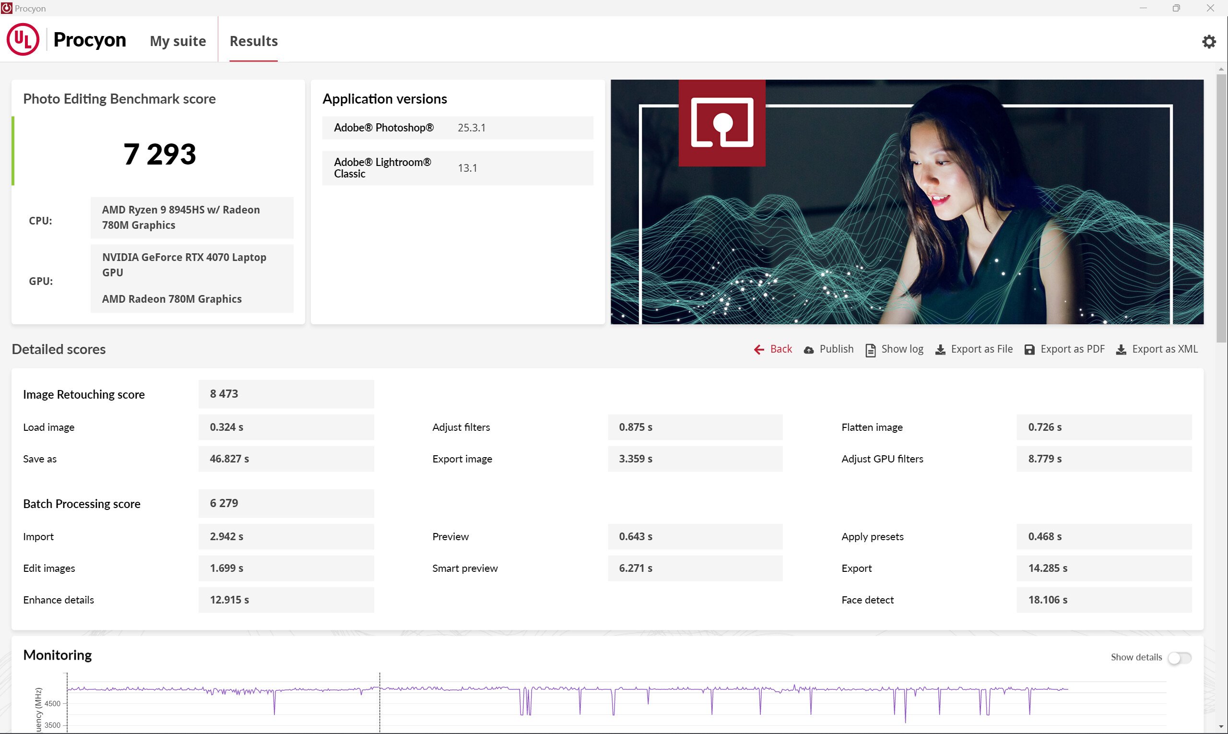The height and width of the screenshot is (734, 1228).
Task: Click the scrollbar down arrow
Action: click(1221, 727)
